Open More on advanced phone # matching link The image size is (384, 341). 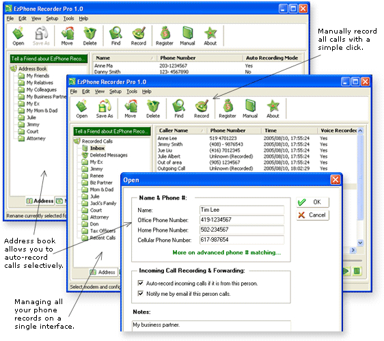point(227,253)
